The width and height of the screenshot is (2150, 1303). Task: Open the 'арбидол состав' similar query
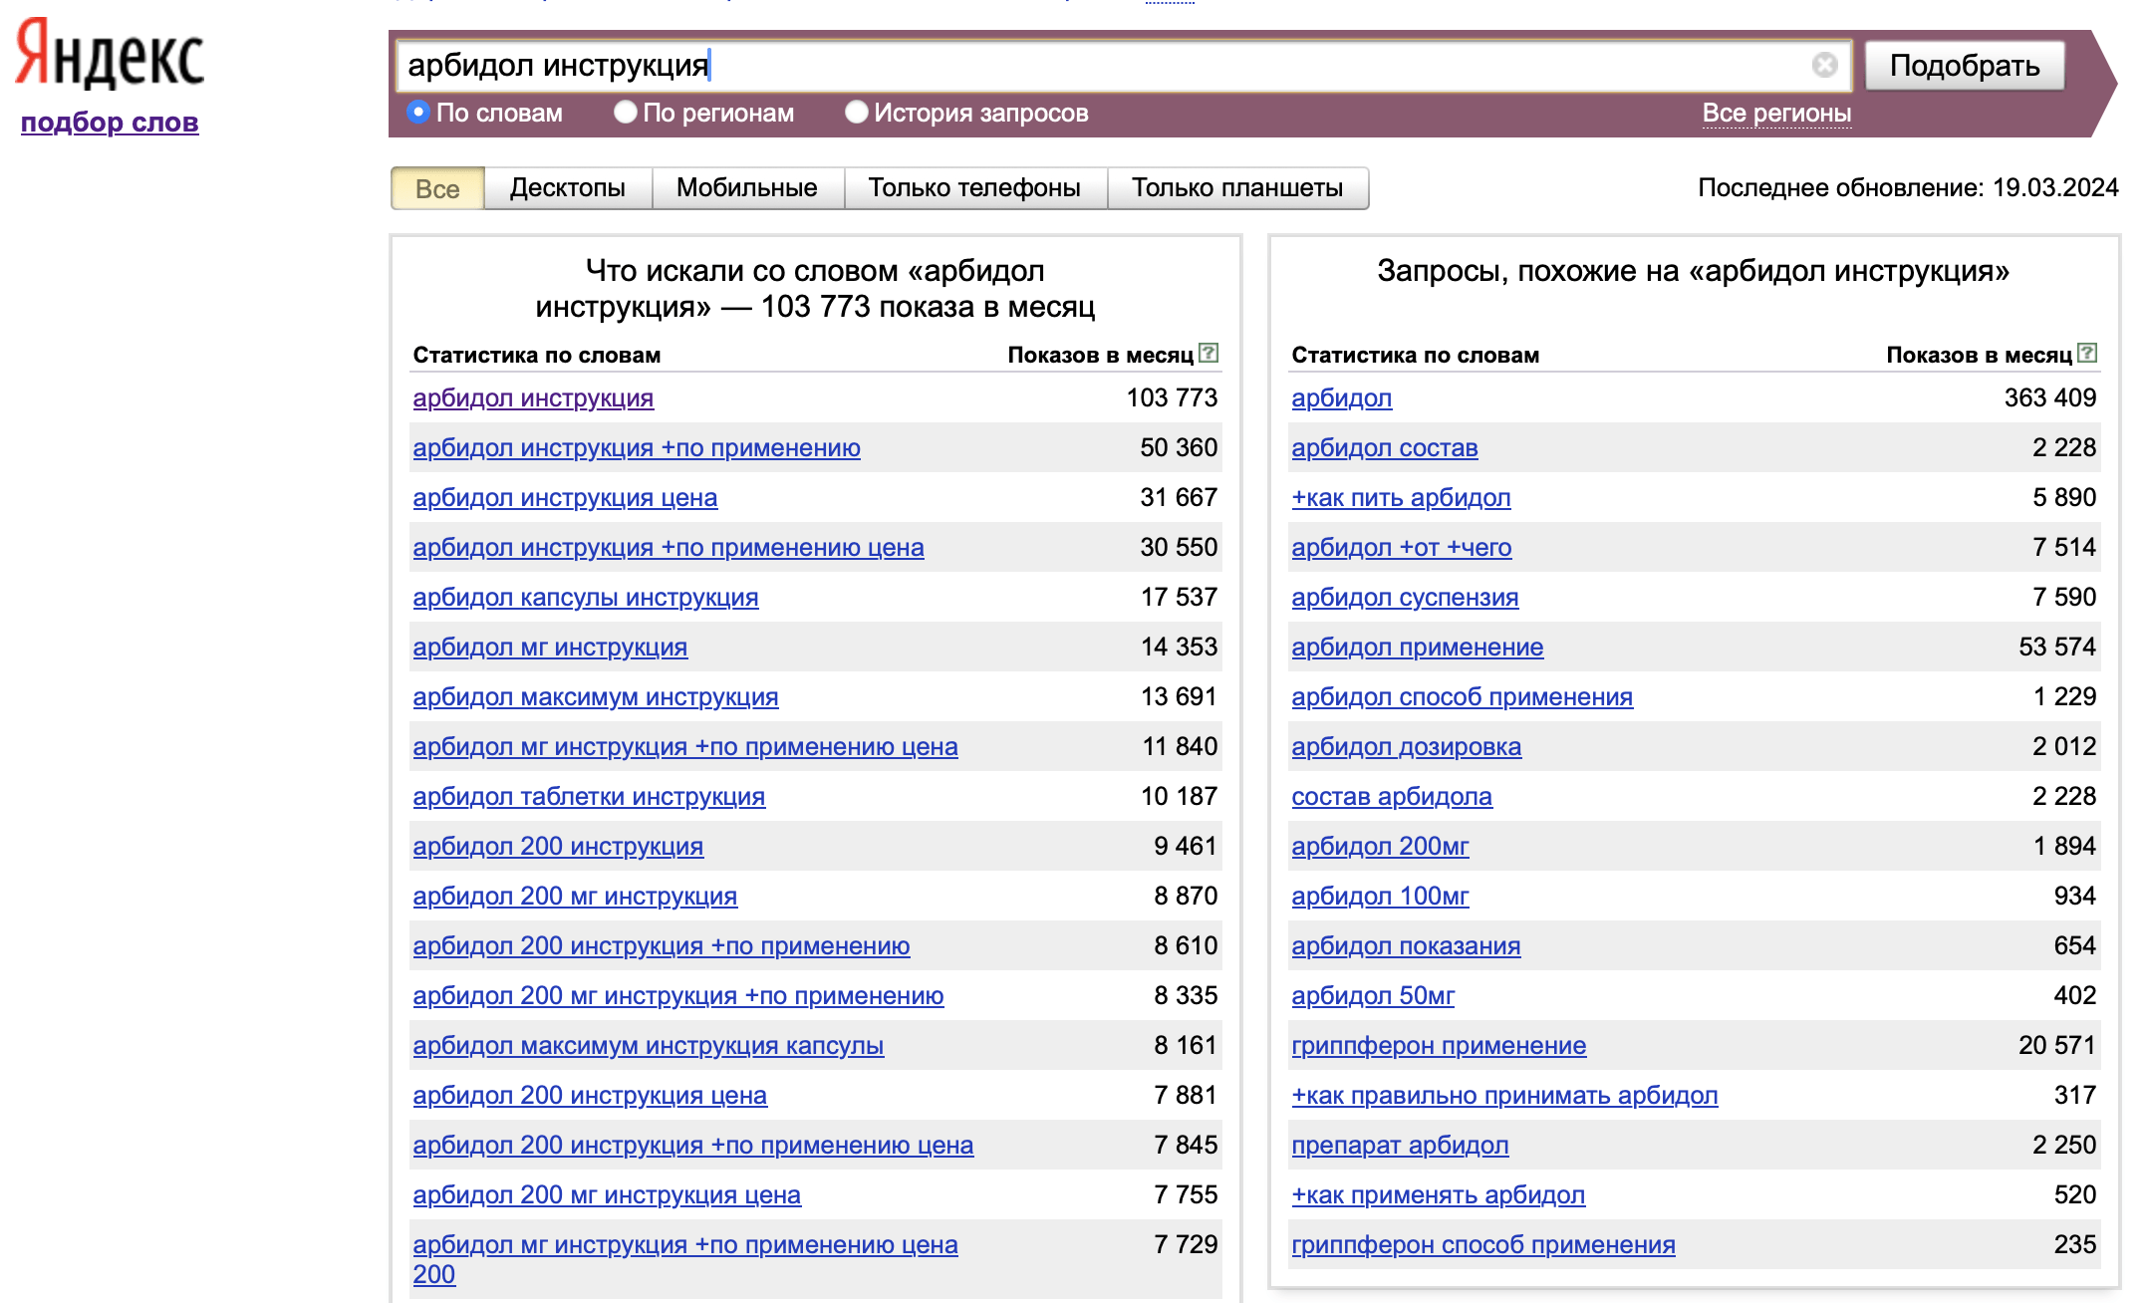(x=1384, y=448)
